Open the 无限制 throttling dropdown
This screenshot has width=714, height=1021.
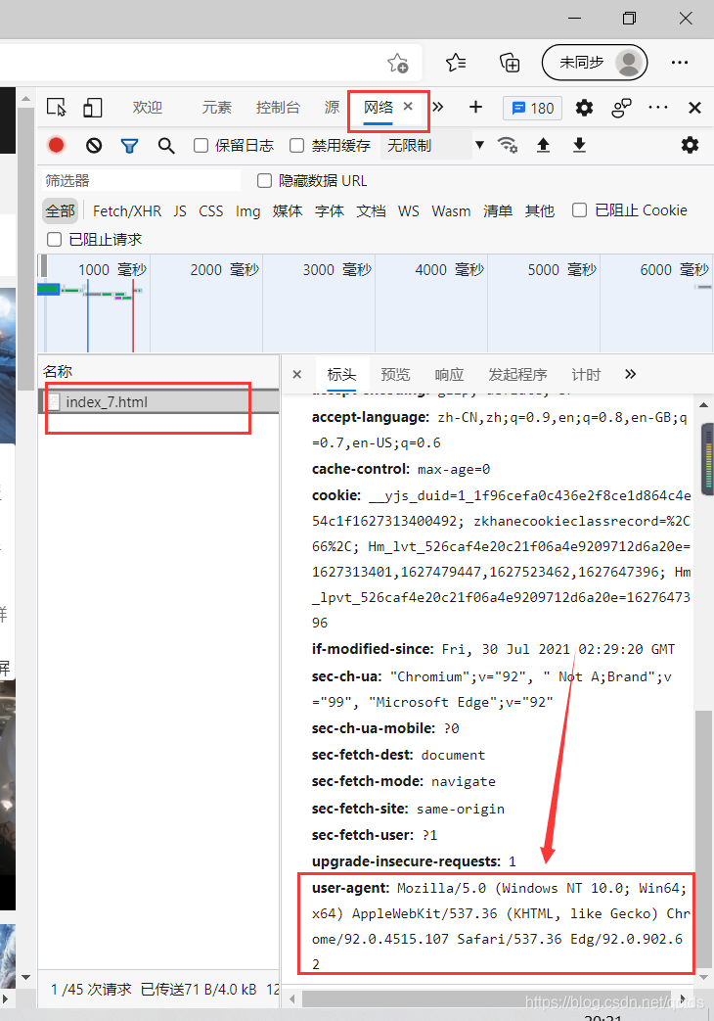click(x=434, y=145)
